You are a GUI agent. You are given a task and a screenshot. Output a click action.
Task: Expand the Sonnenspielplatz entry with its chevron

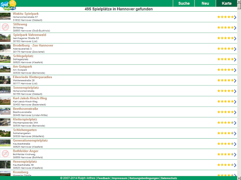235,91
